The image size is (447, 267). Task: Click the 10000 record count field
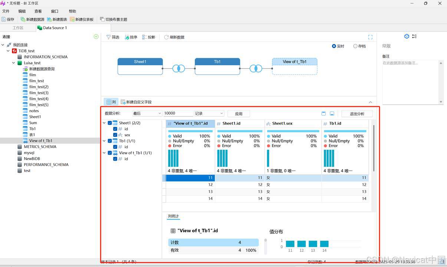point(178,113)
